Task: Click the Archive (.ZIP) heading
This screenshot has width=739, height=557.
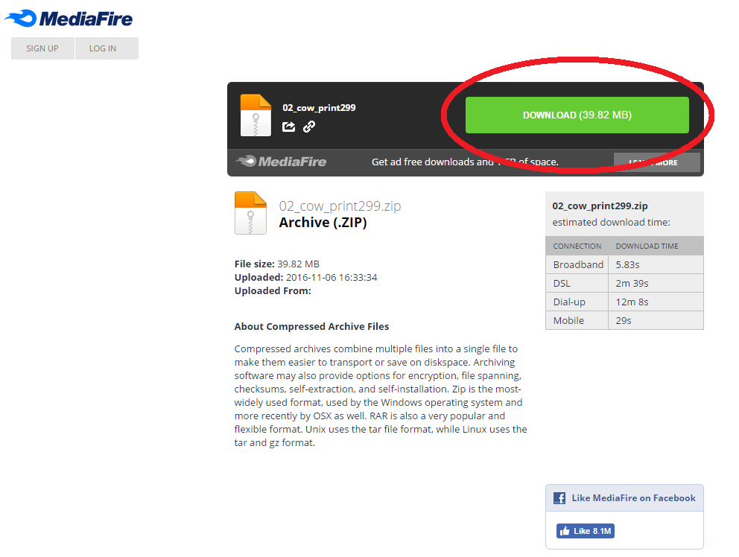Action: (x=323, y=223)
